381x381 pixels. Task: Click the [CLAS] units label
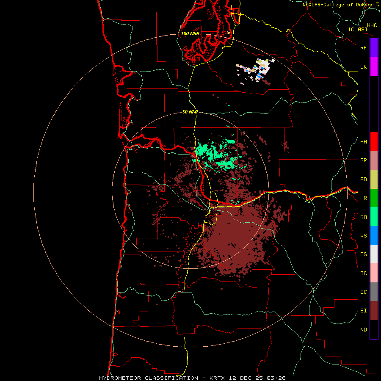(x=358, y=29)
